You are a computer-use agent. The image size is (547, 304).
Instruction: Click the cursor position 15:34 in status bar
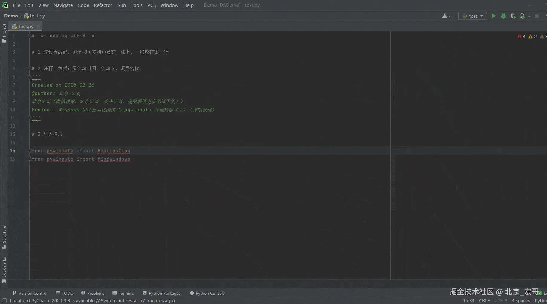[469, 301]
